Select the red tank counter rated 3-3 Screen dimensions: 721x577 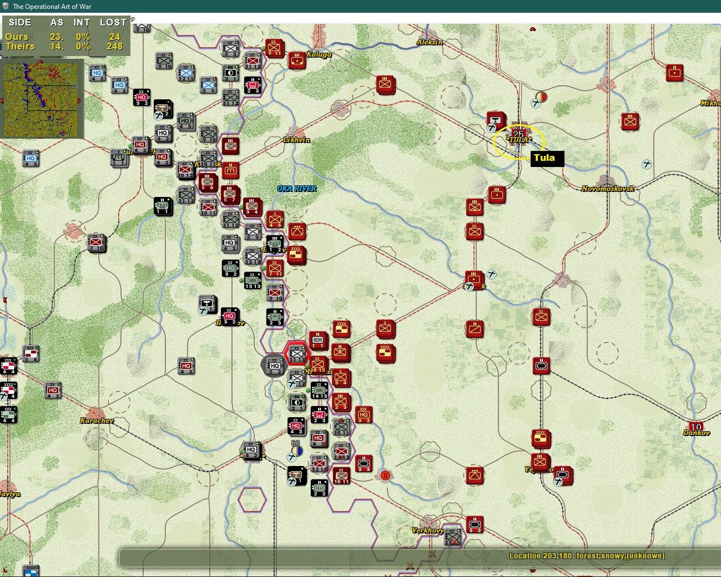coord(364,463)
